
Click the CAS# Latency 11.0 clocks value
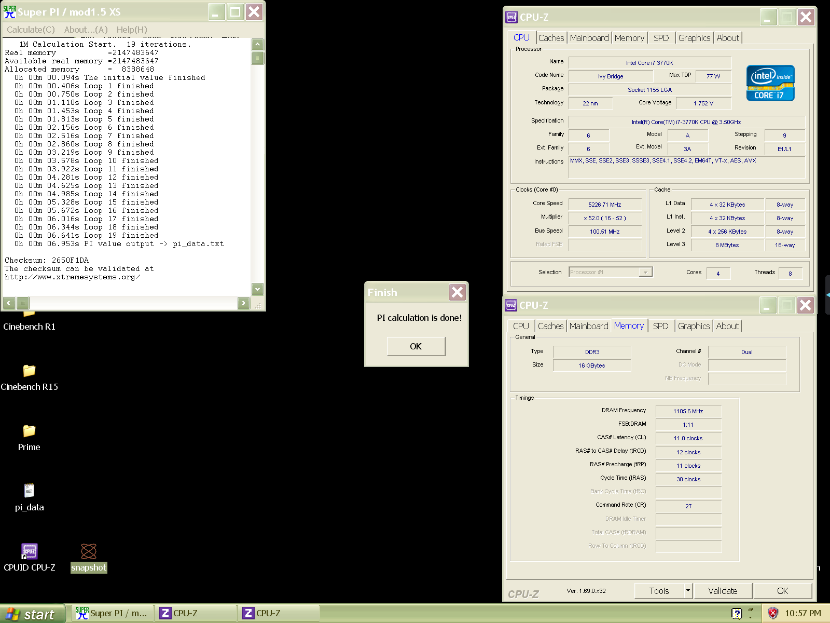click(688, 438)
